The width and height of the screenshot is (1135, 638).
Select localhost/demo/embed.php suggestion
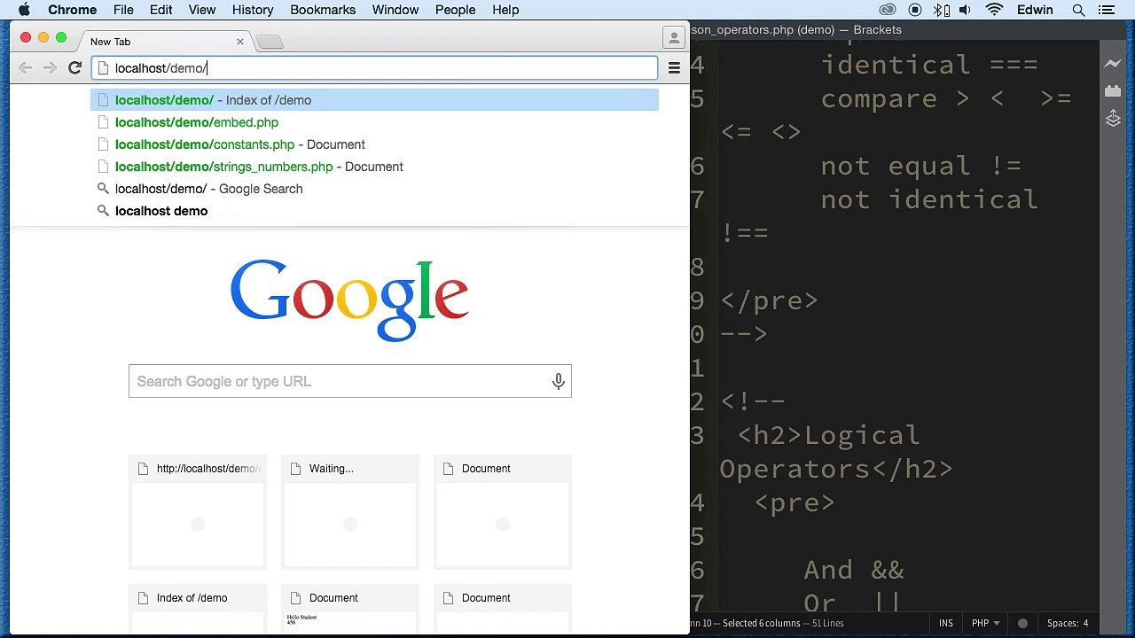pyautogui.click(x=374, y=122)
